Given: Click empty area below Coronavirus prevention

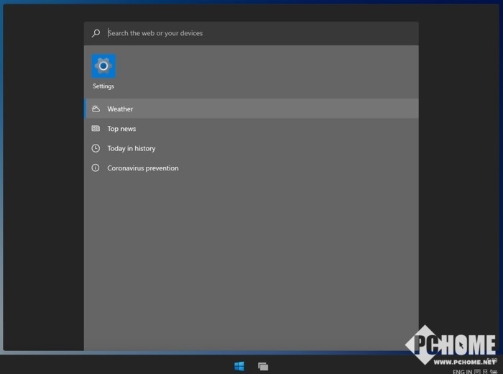Looking at the screenshot, I should coord(251,259).
